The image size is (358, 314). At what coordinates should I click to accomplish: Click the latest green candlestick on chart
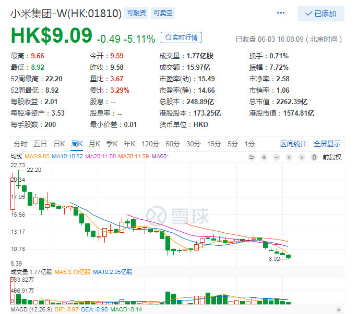(x=288, y=256)
